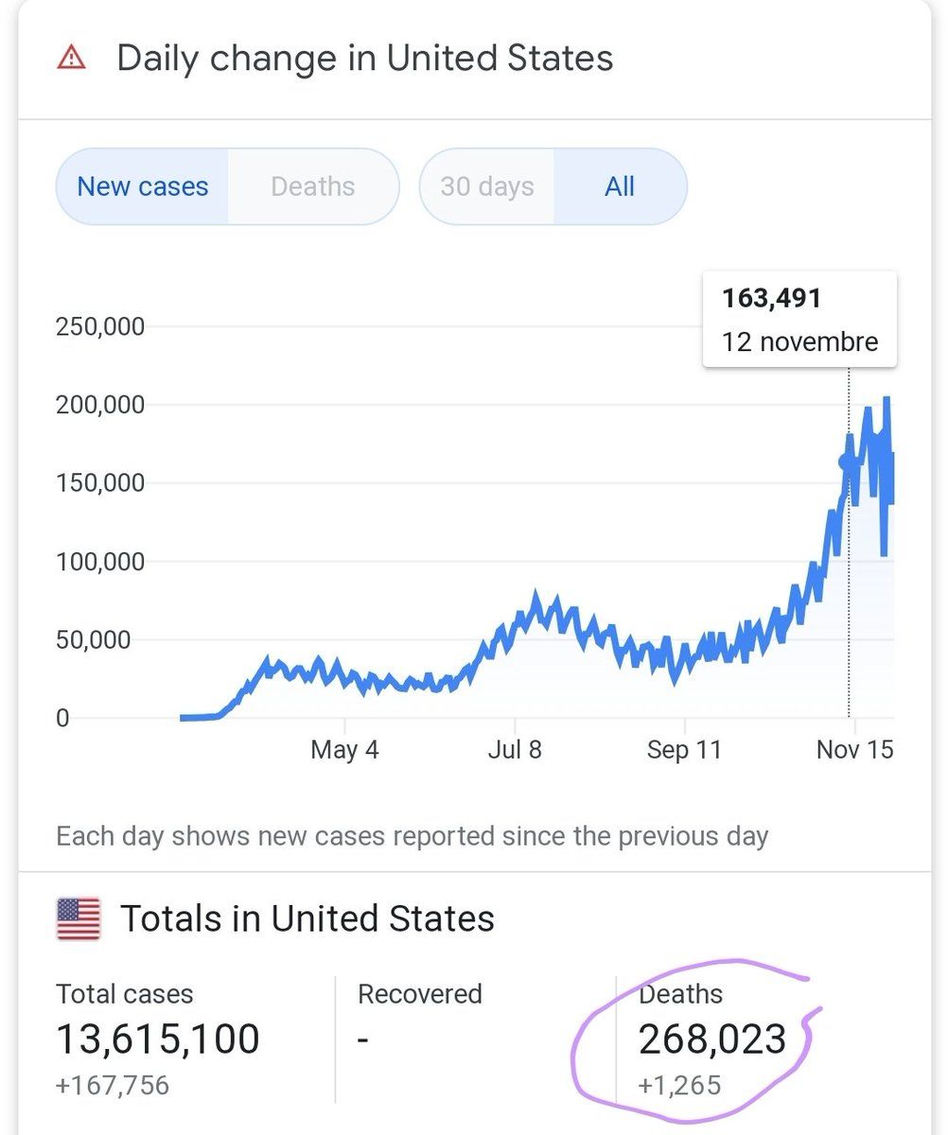Click the United States flag icon

coord(79,919)
